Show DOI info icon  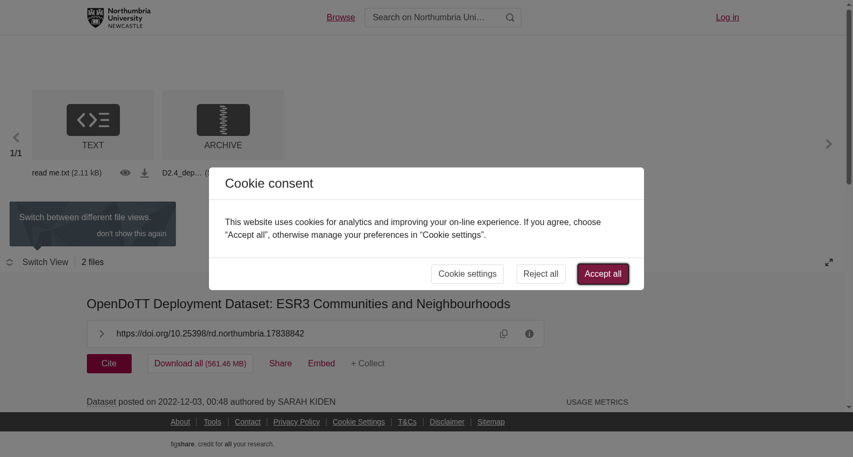tap(529, 334)
